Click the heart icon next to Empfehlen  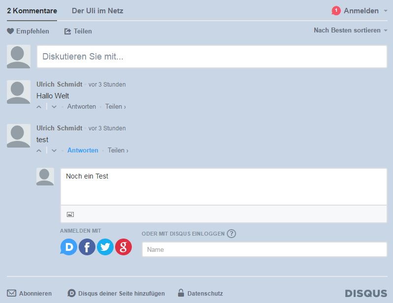click(x=10, y=31)
